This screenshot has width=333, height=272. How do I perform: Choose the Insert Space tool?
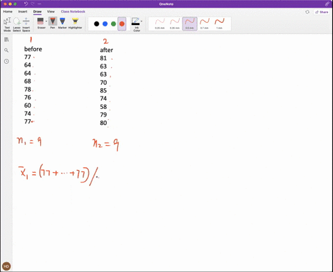coord(26,24)
